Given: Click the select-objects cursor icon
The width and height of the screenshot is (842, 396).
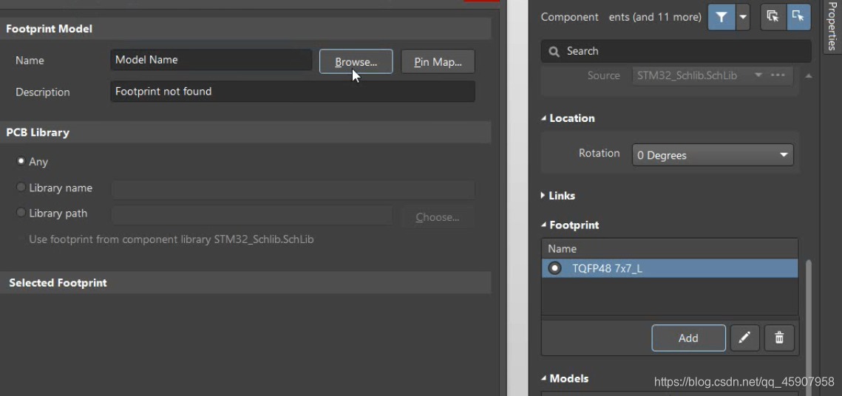Looking at the screenshot, I should 773,17.
